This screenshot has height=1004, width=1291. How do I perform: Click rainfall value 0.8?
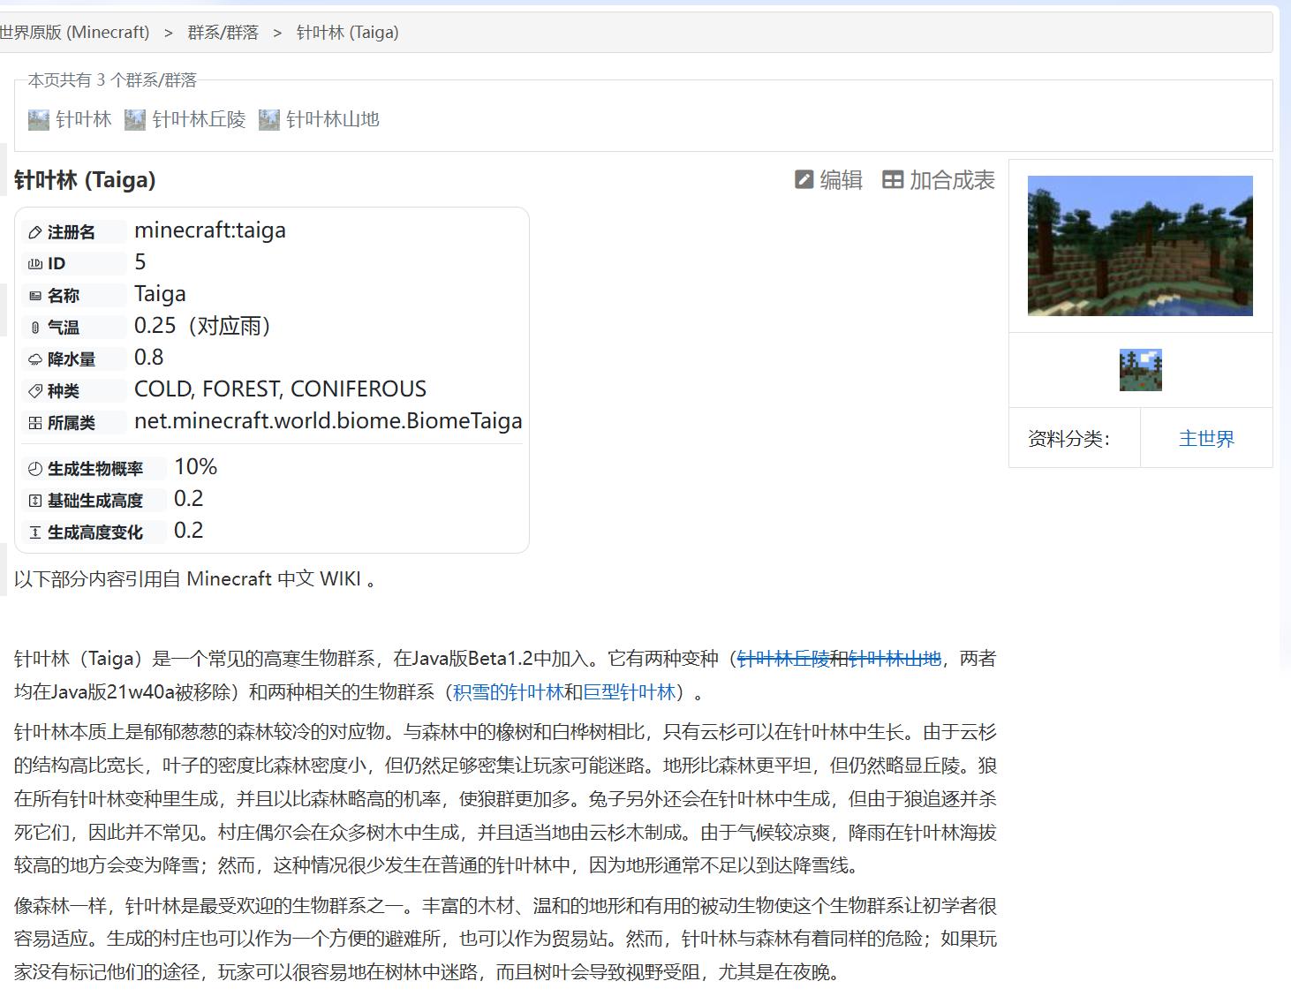point(148,358)
